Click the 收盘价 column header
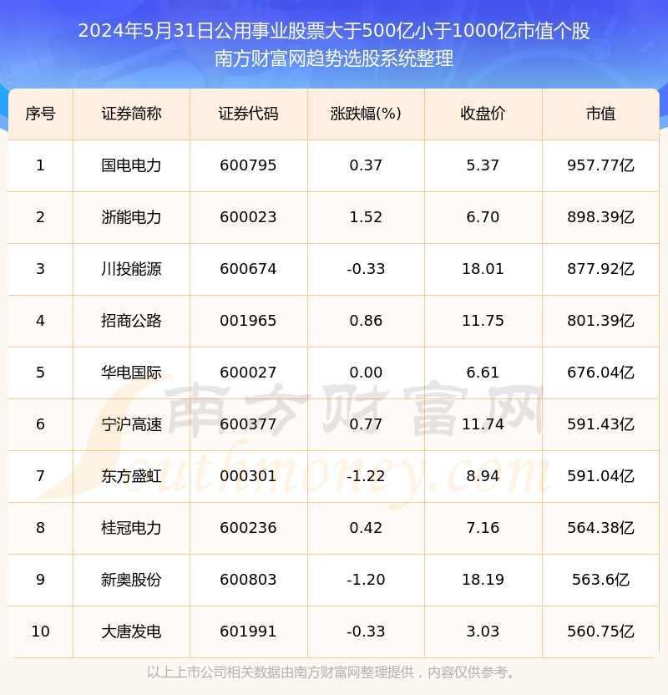The height and width of the screenshot is (695, 668). click(x=483, y=114)
